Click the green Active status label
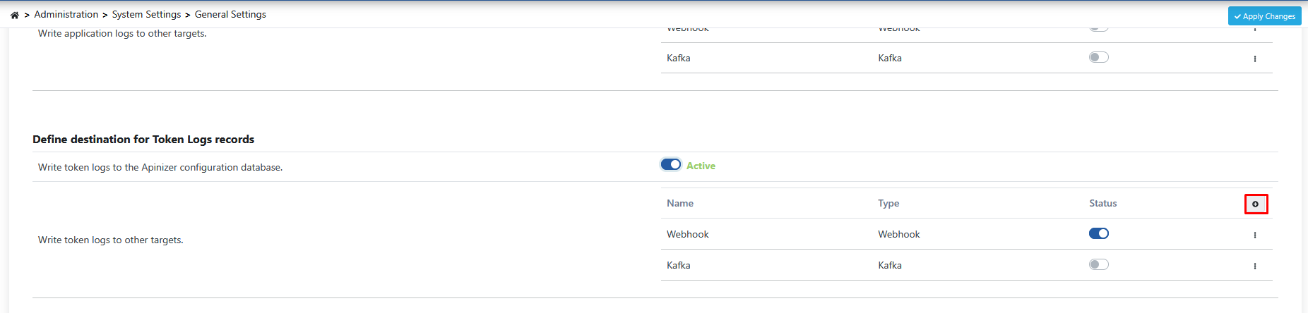The height and width of the screenshot is (313, 1308). (x=701, y=166)
